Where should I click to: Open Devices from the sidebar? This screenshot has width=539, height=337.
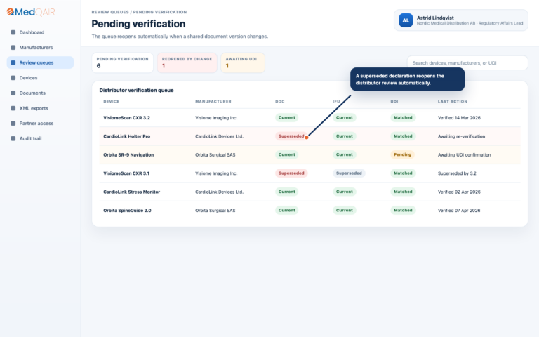tap(40, 78)
